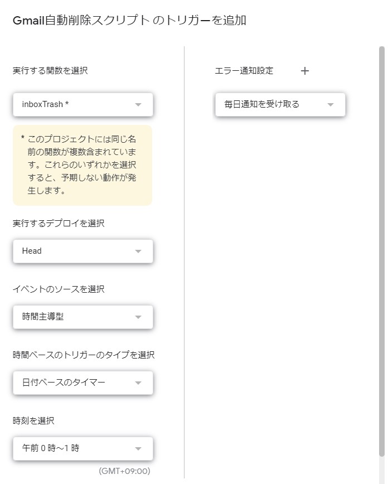Click the dialog's vertical scrollbar
Screen dimensions: 388x484
click(382, 223)
